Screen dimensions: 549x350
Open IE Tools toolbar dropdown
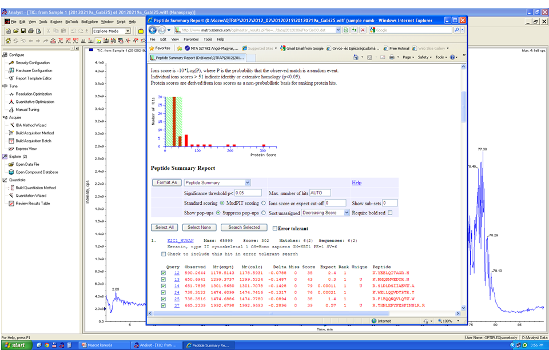pos(441,57)
